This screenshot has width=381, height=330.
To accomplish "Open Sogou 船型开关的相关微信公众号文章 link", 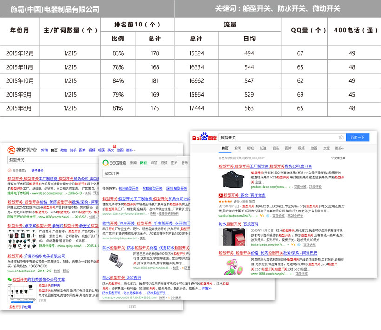I will tap(39, 280).
